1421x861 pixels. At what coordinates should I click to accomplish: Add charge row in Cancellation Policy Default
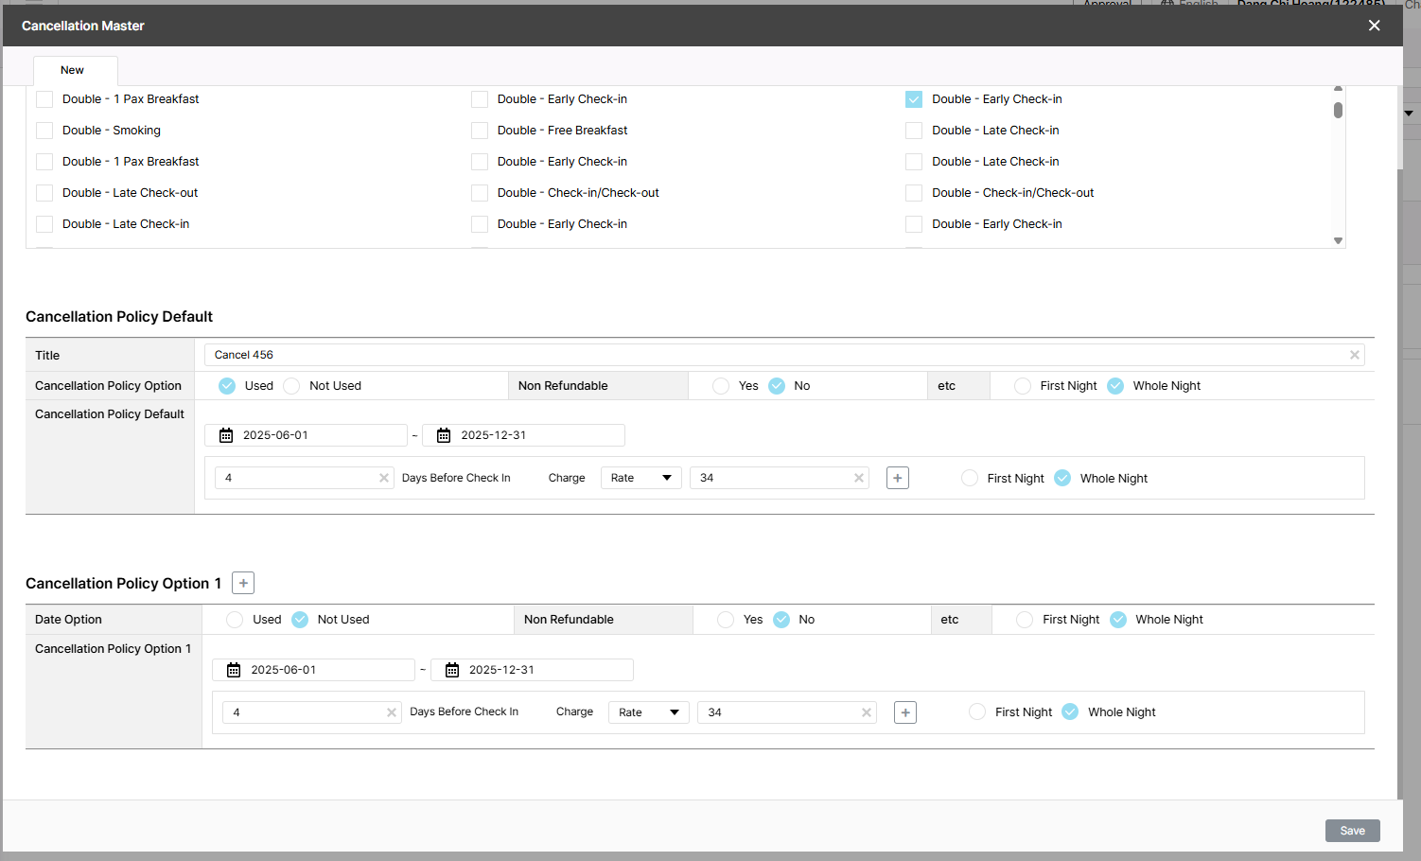[x=898, y=478]
